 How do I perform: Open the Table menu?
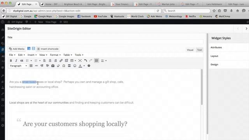[68, 55]
